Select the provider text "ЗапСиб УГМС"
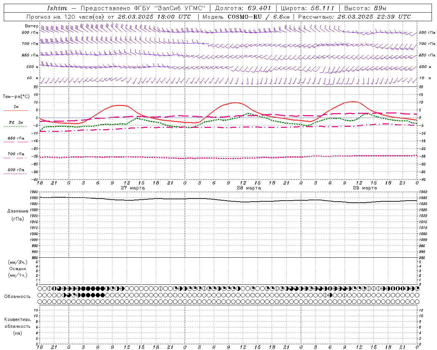437x350 pixels. (x=180, y=8)
